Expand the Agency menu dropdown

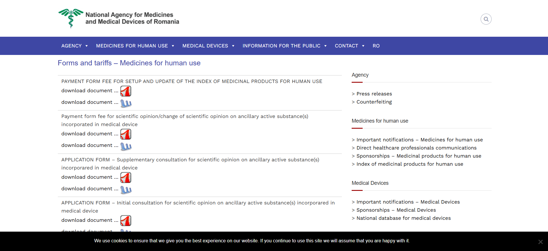click(x=74, y=46)
